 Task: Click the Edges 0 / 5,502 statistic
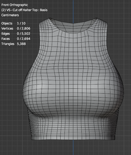[16, 34]
